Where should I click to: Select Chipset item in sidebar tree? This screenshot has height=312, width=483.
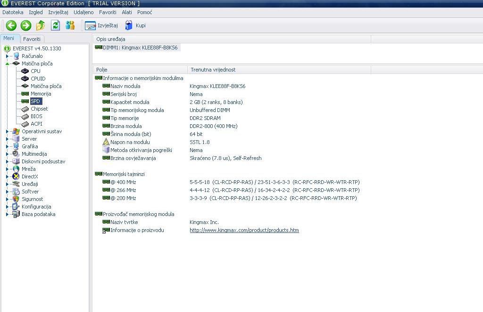(x=39, y=109)
